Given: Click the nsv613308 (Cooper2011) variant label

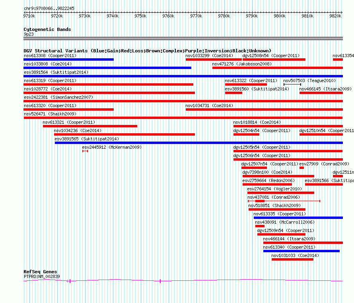Looking at the screenshot, I should [50, 56].
